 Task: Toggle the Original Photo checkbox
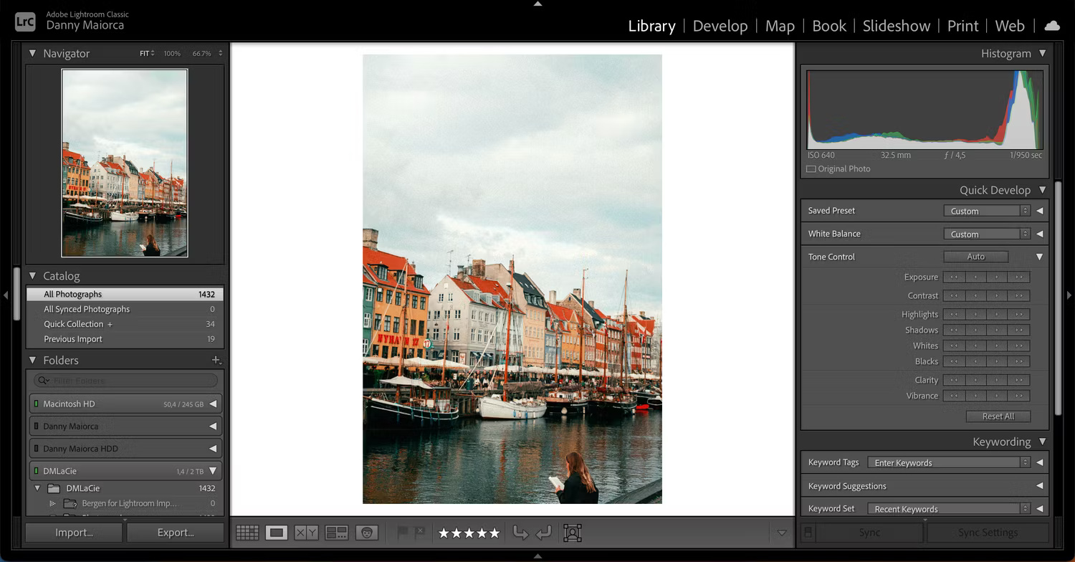click(811, 168)
